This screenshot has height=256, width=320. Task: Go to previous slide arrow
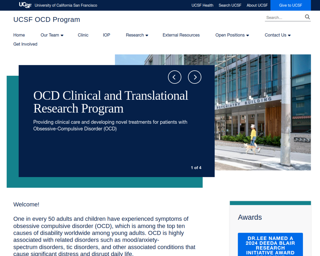pos(174,77)
